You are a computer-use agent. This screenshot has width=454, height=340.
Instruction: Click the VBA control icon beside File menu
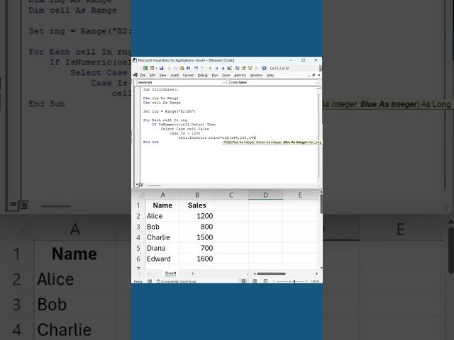[135, 75]
